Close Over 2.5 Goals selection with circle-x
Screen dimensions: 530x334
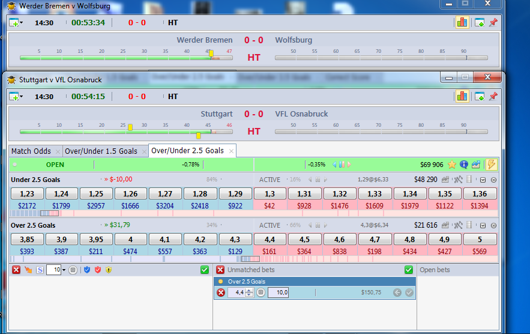pyautogui.click(x=493, y=226)
